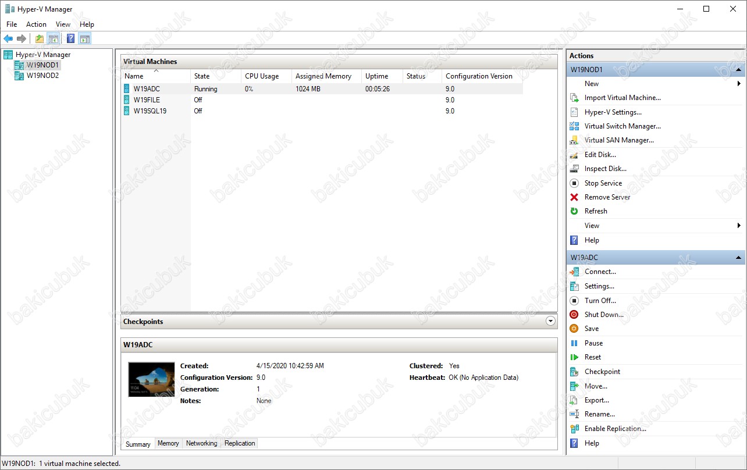Click the Assigned Memory column header
Viewport: 747px width, 470px height.
click(x=326, y=76)
